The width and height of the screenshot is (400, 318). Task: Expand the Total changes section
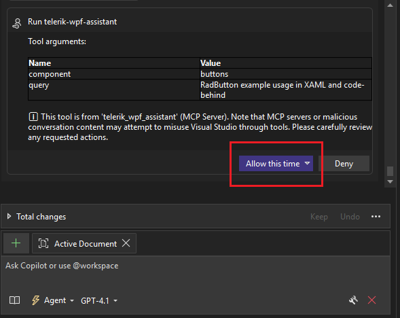(x=10, y=217)
